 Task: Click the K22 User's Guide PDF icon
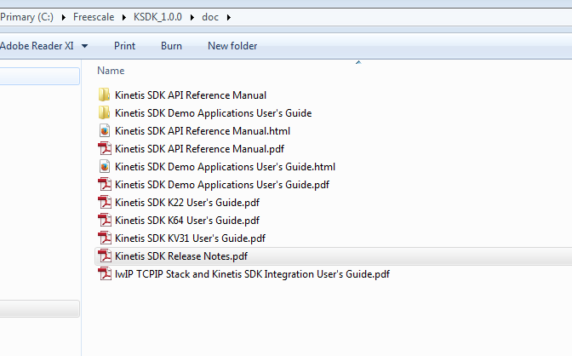click(x=105, y=203)
